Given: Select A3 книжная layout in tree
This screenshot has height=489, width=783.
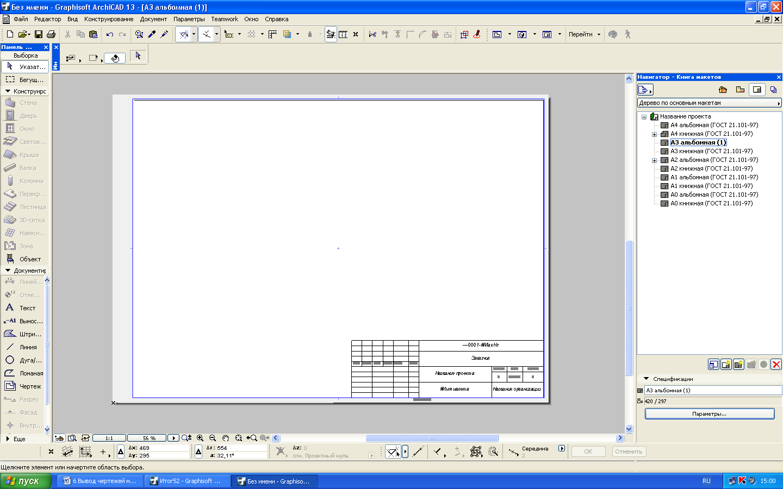Looking at the screenshot, I should click(x=711, y=151).
